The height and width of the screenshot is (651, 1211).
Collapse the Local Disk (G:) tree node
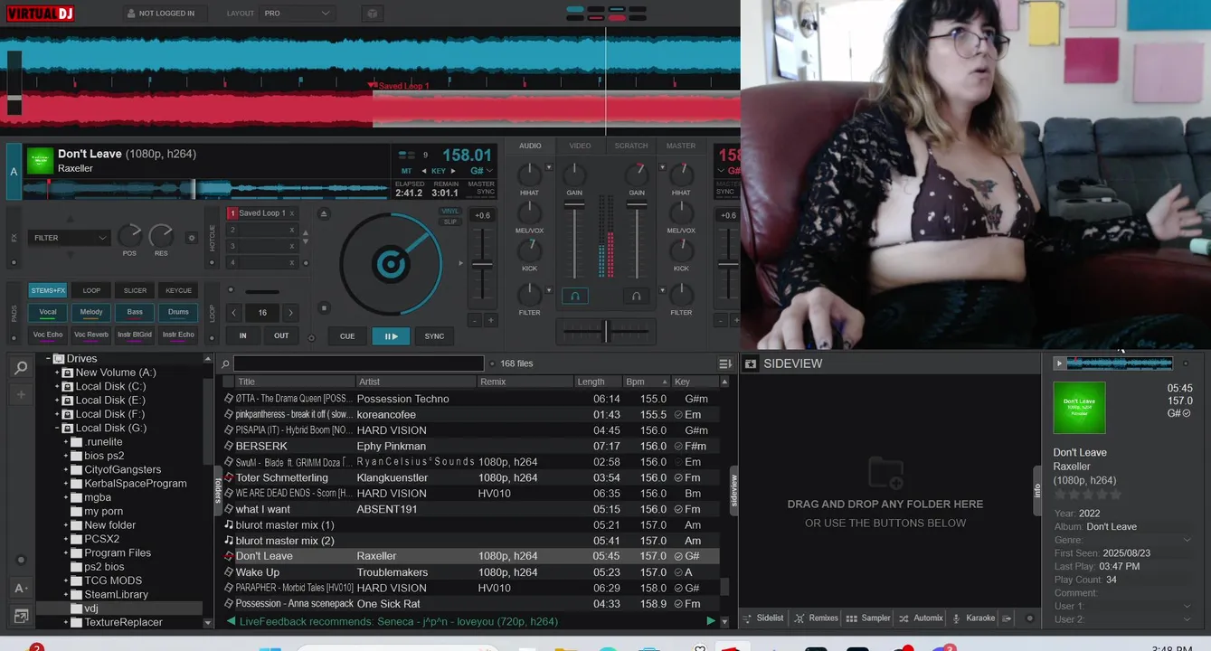coord(57,428)
